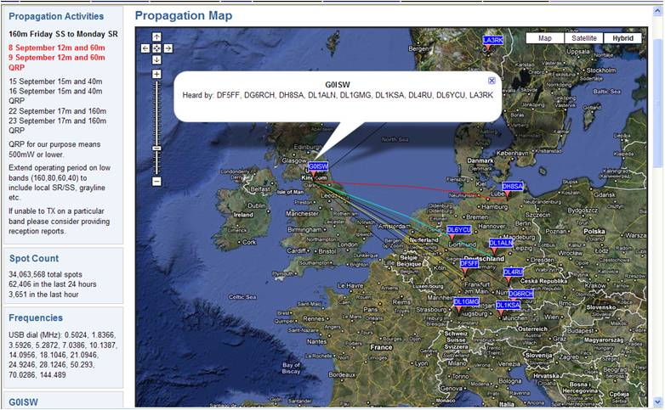Click the 'Heard by' callsign list in balloon
The width and height of the screenshot is (665, 410).
[x=338, y=95]
